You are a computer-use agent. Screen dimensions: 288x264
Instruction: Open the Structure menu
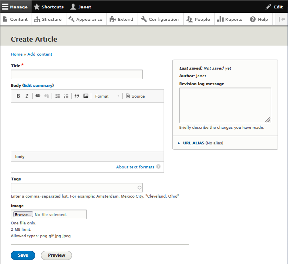(x=48, y=19)
